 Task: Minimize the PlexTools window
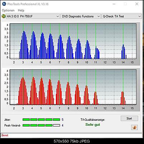(114, 4)
